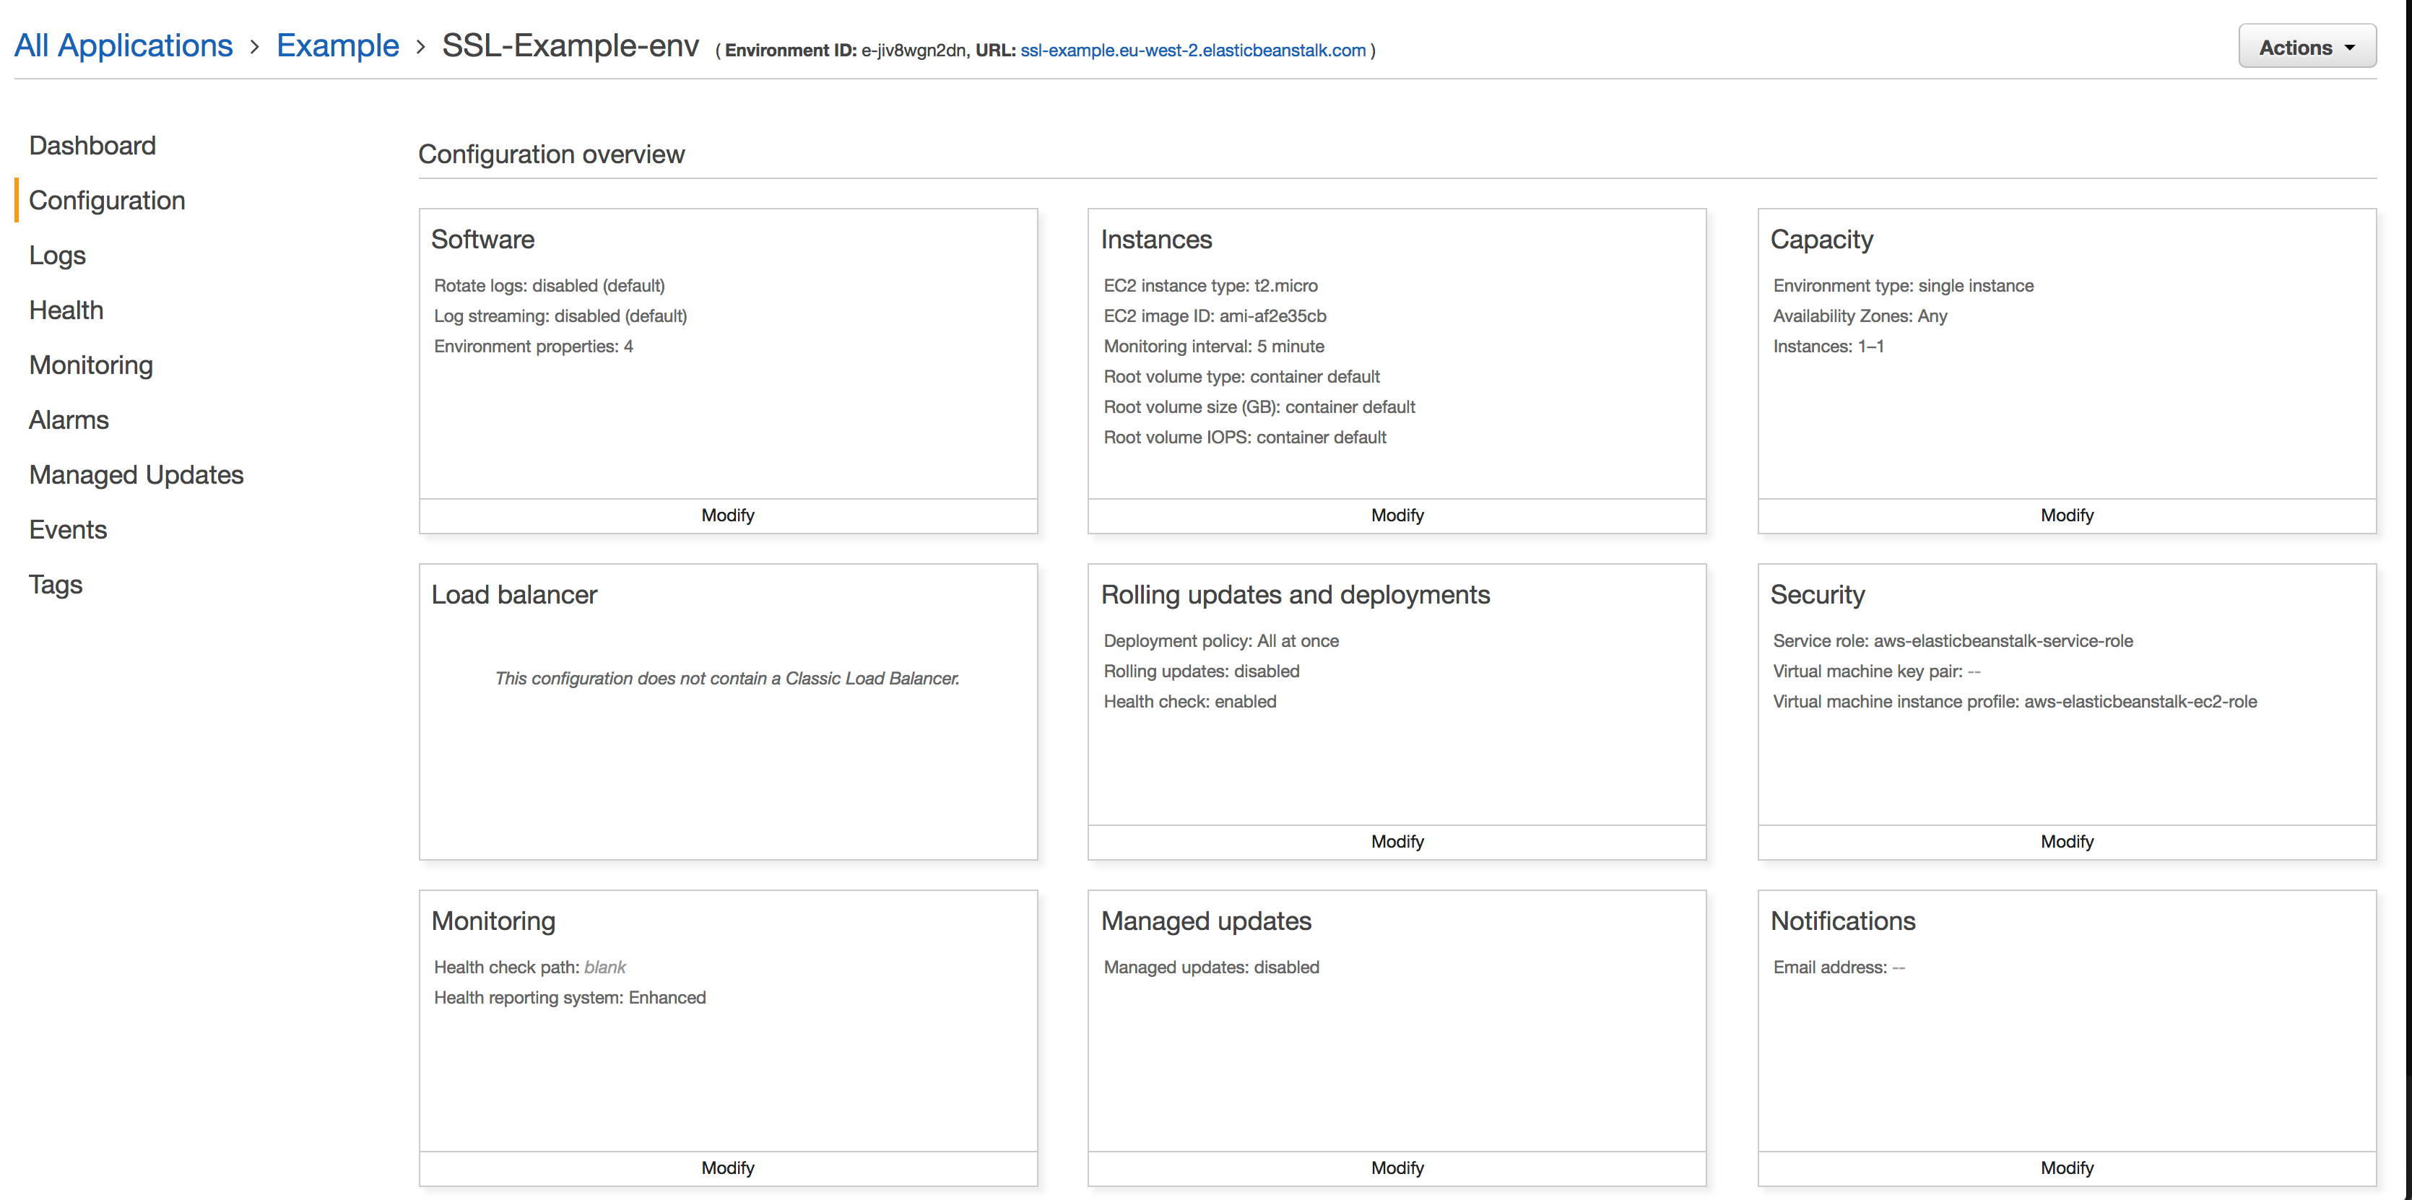Click 'Environment properties: 4' text
This screenshot has width=2412, height=1200.
point(534,347)
